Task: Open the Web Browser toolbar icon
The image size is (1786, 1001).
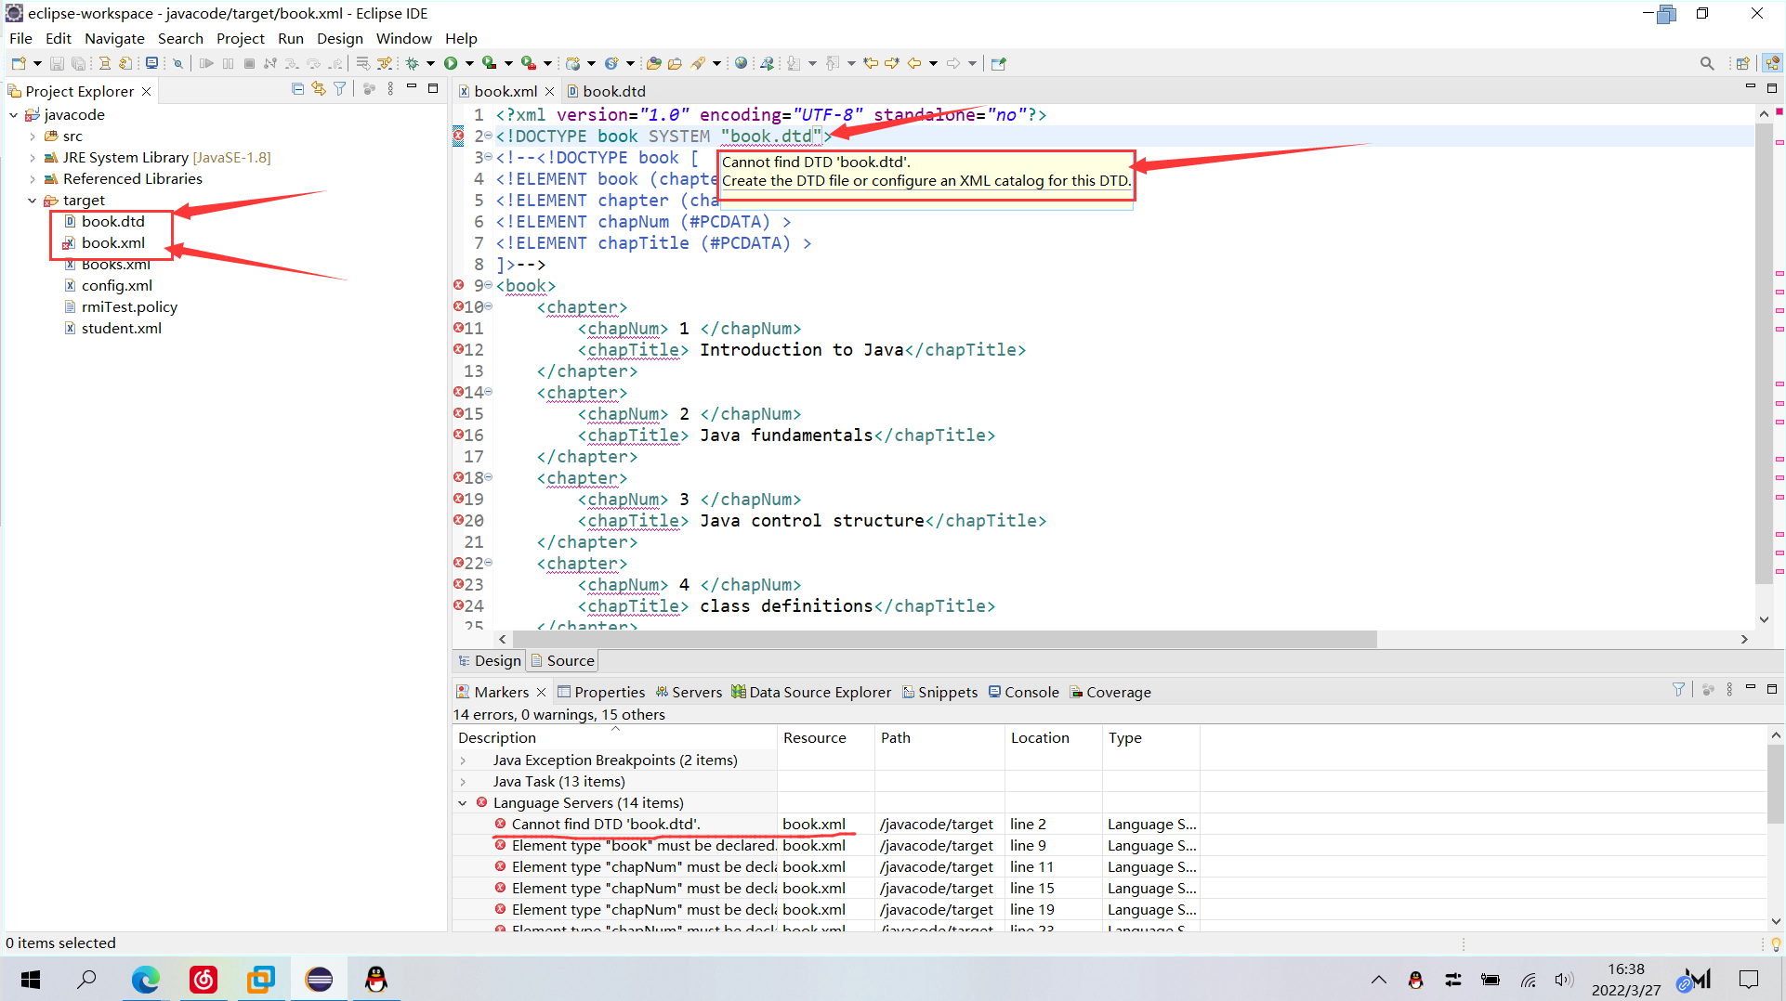Action: (x=741, y=62)
